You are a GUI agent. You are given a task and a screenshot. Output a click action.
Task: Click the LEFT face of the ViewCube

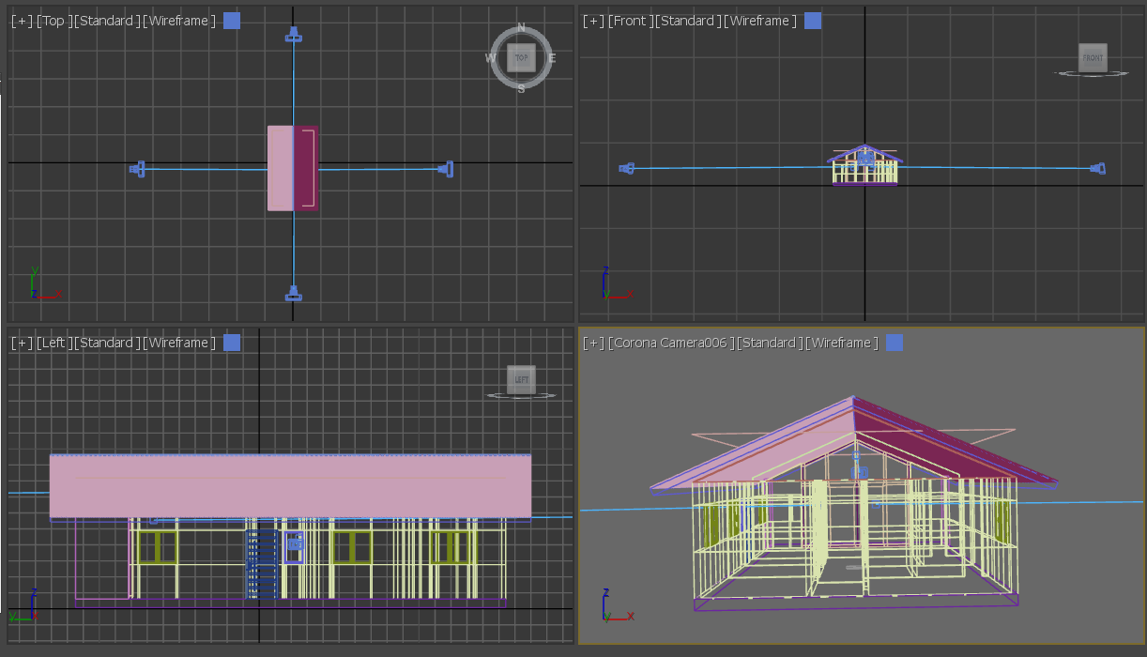(x=521, y=379)
